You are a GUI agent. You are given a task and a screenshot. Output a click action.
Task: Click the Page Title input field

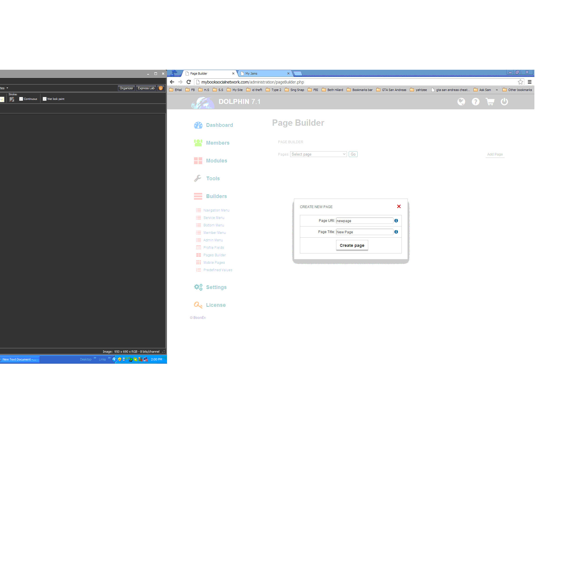(364, 232)
